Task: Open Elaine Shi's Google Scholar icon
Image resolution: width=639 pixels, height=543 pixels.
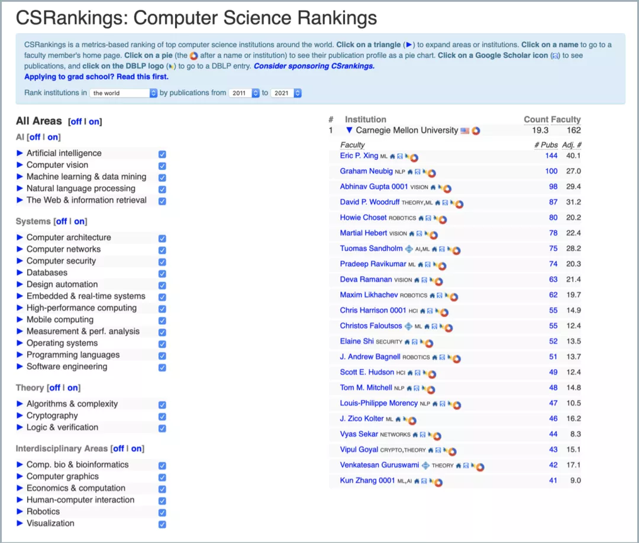Action: (414, 342)
